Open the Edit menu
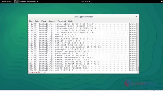This screenshot has width=163, height=91. click(37, 21)
